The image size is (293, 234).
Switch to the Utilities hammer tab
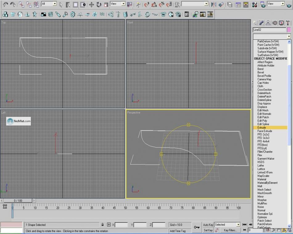point(288,23)
